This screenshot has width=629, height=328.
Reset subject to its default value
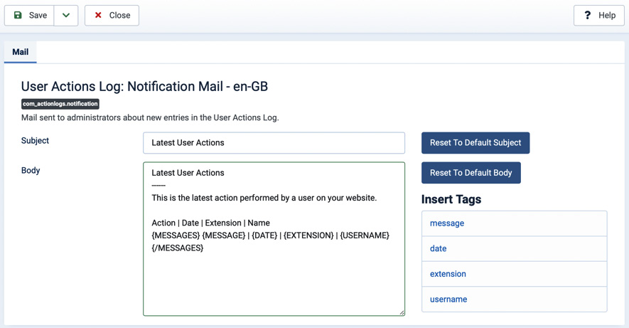(475, 143)
